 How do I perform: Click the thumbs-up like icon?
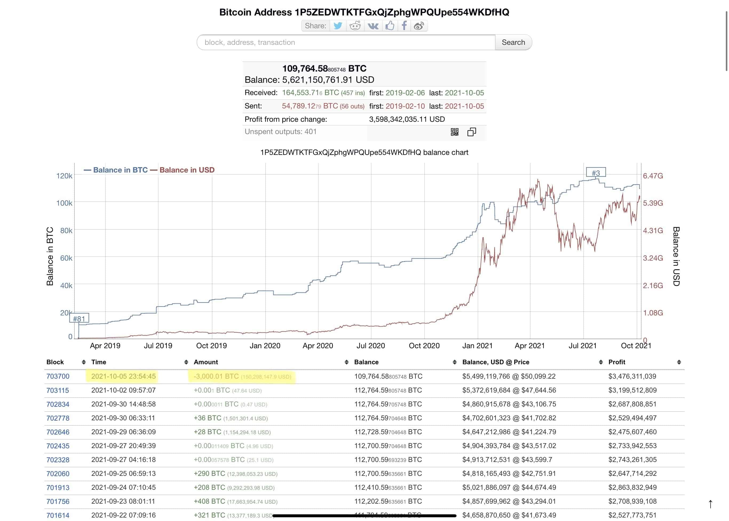pyautogui.click(x=390, y=26)
